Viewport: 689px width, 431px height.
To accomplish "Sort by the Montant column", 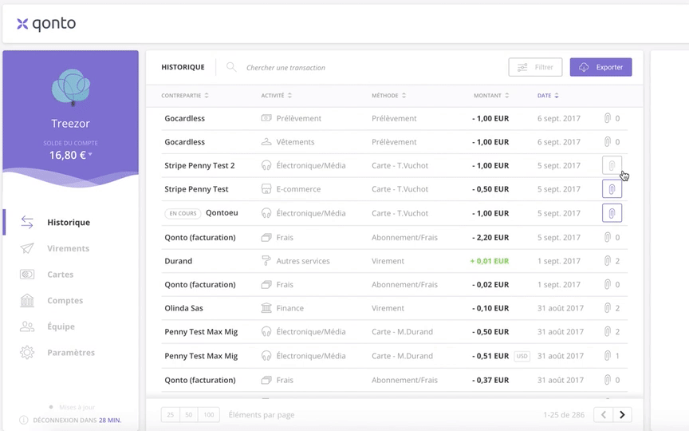I will click(x=491, y=96).
